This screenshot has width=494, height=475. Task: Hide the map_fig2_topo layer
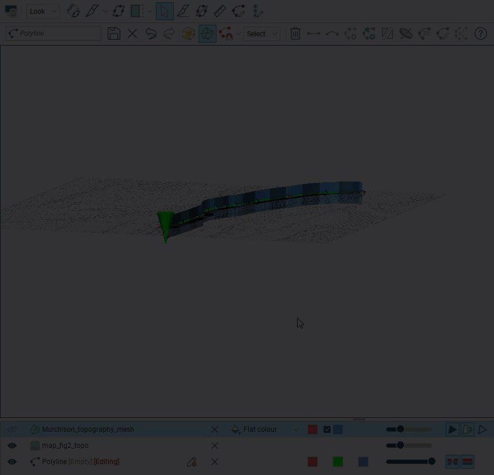click(x=12, y=446)
